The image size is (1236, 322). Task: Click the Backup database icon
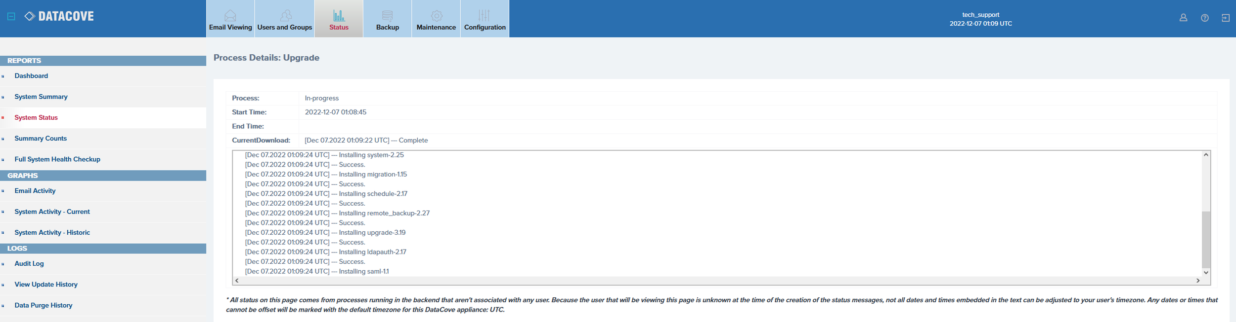click(x=388, y=15)
